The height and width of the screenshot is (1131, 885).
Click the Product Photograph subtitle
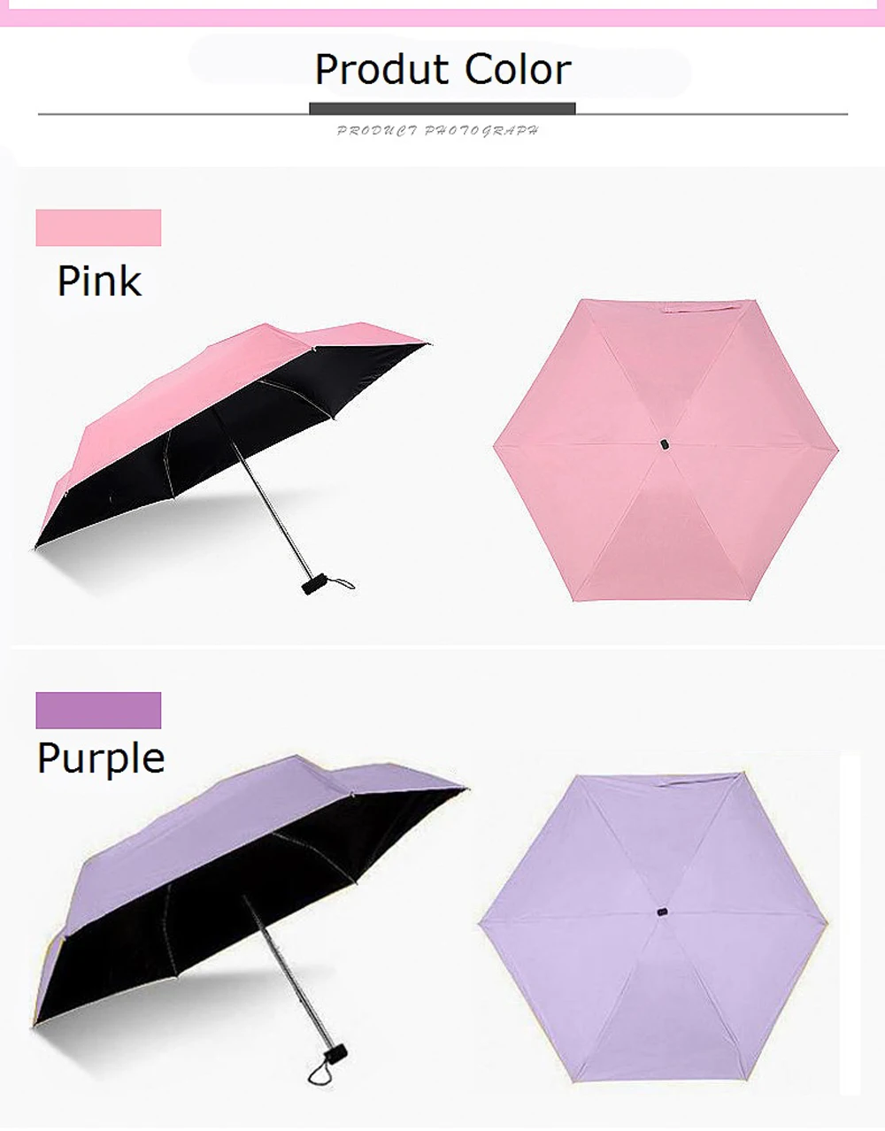[x=437, y=131]
